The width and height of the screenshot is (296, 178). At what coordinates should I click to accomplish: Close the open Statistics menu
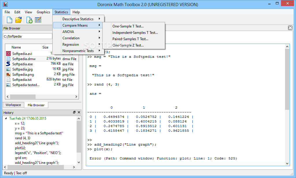pos(61,12)
